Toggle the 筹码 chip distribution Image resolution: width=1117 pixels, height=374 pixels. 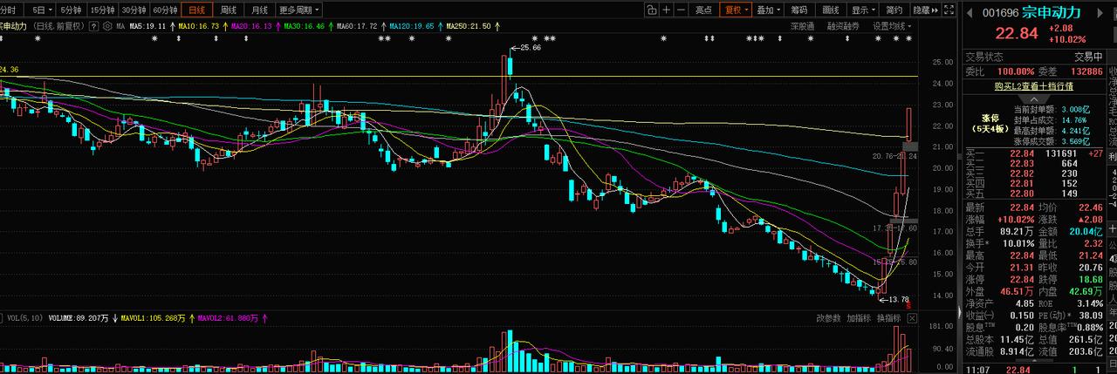click(x=799, y=10)
